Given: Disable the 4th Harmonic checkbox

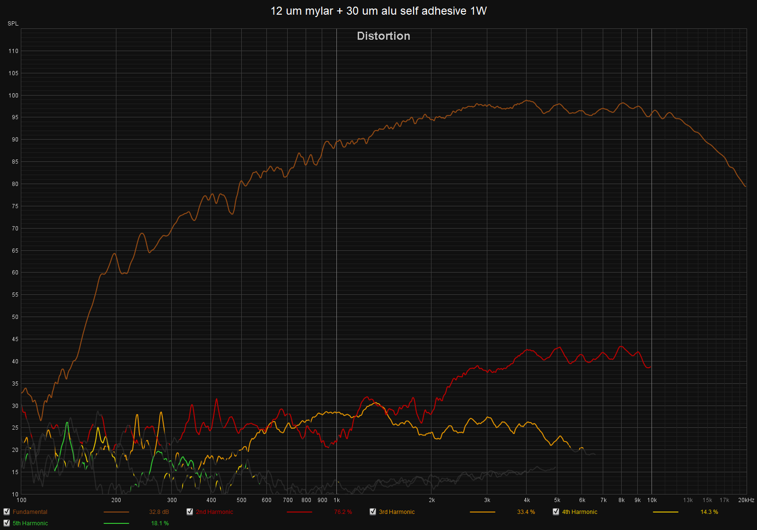Looking at the screenshot, I should [x=556, y=512].
